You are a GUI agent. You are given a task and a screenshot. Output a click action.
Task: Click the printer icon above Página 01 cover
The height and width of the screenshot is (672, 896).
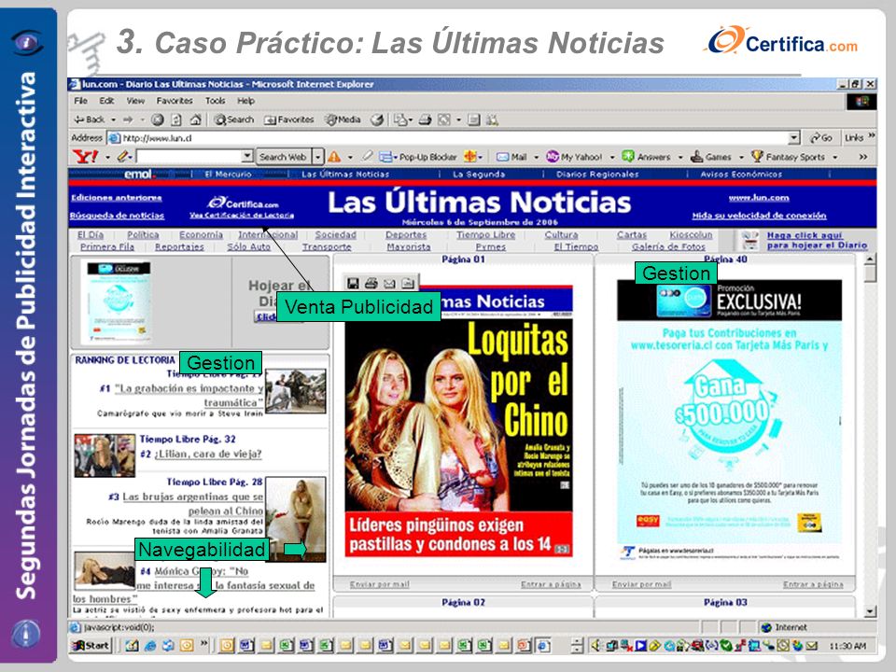(371, 283)
